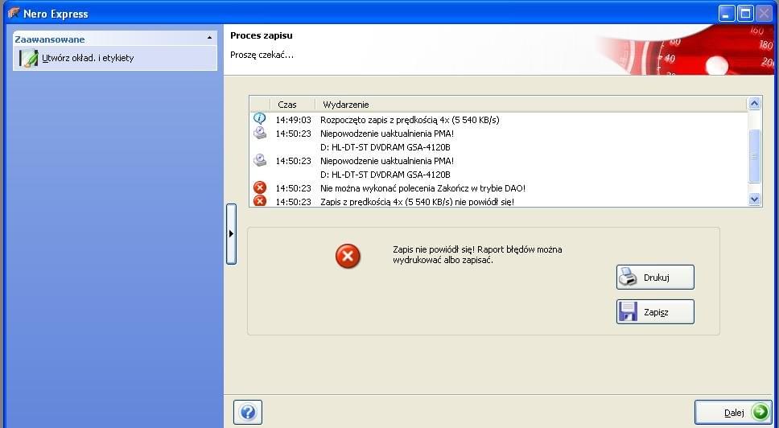Click the event log scroll down arrow

754,199
